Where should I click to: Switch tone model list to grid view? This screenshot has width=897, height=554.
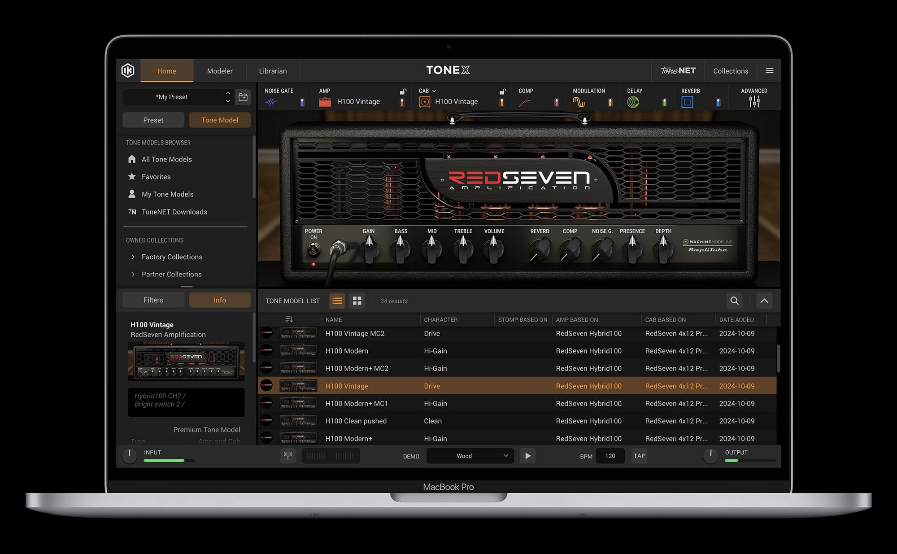coord(357,301)
